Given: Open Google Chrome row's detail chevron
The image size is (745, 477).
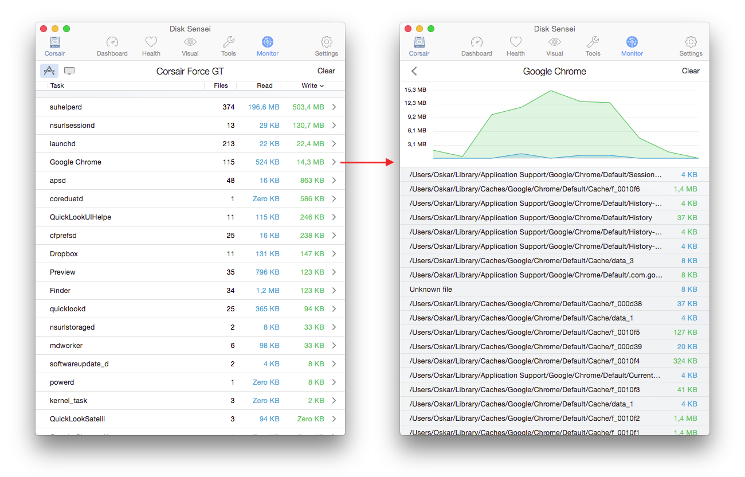Looking at the screenshot, I should click(x=334, y=162).
